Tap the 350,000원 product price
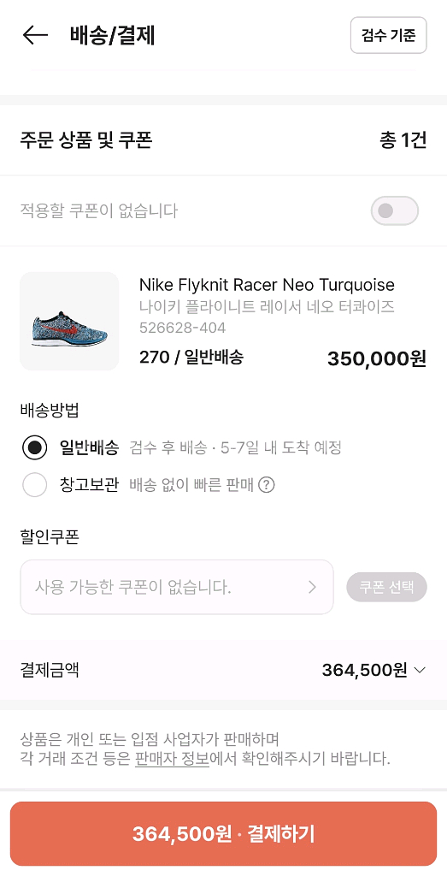The width and height of the screenshot is (447, 876). point(377,358)
